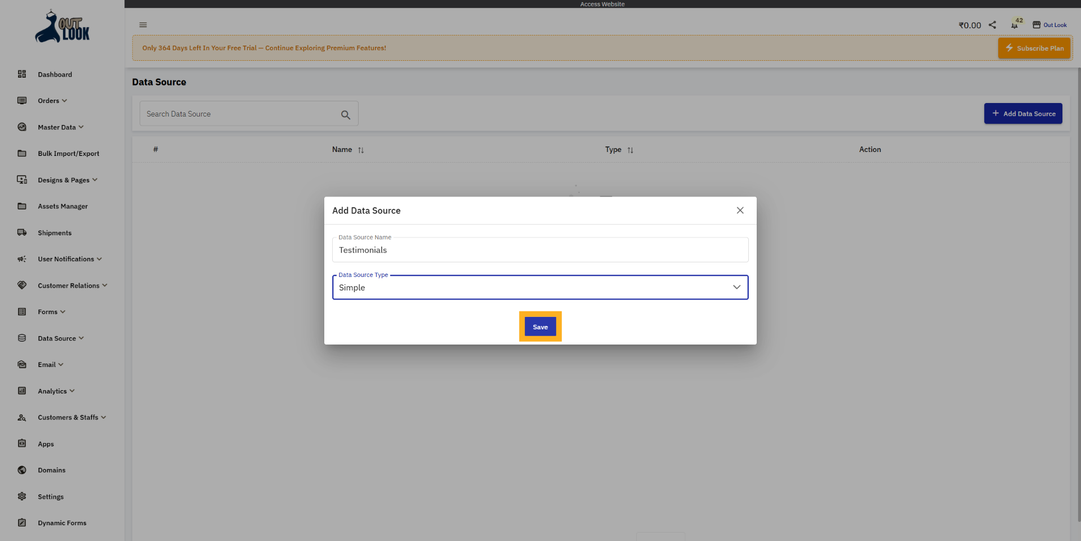The image size is (1081, 541).
Task: Click Save in the Add Data Source dialog
Action: coord(539,327)
